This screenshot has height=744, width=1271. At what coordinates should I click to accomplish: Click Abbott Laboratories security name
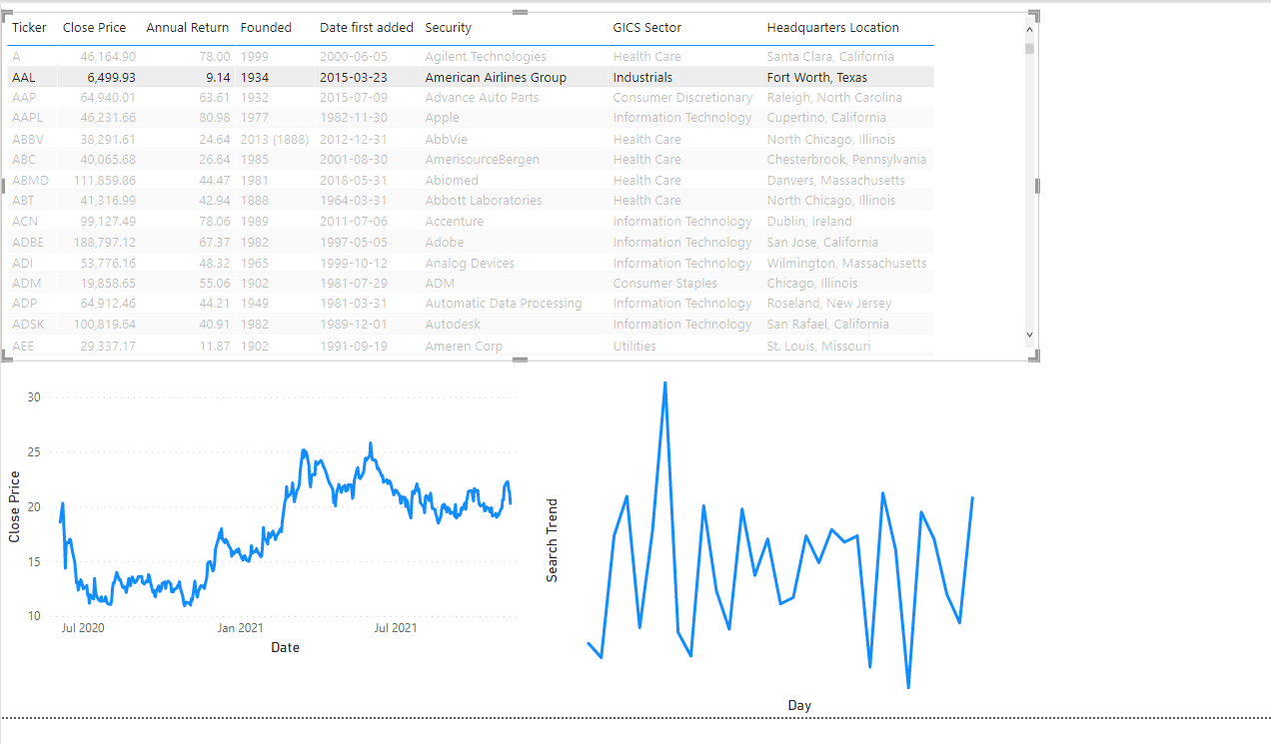click(484, 201)
